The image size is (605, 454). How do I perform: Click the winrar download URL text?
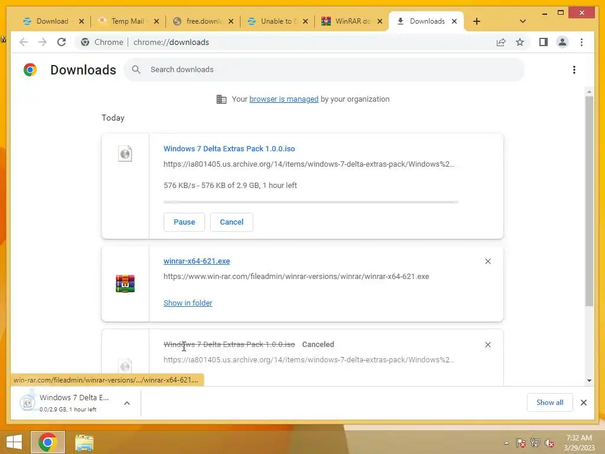297,277
